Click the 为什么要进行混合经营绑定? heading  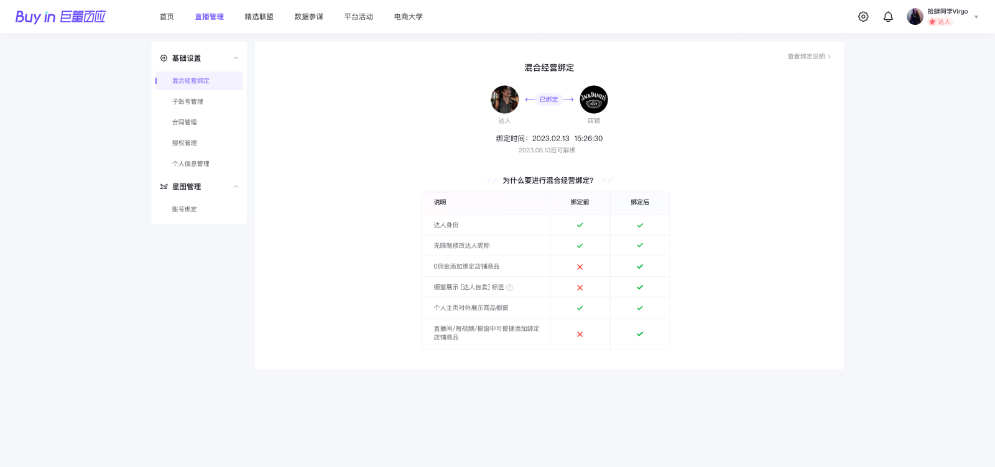(x=548, y=180)
